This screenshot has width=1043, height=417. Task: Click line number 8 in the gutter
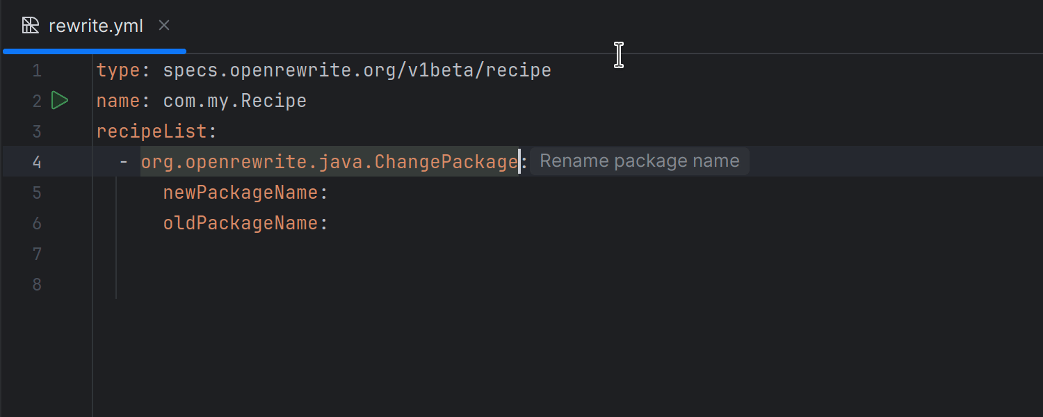click(37, 284)
